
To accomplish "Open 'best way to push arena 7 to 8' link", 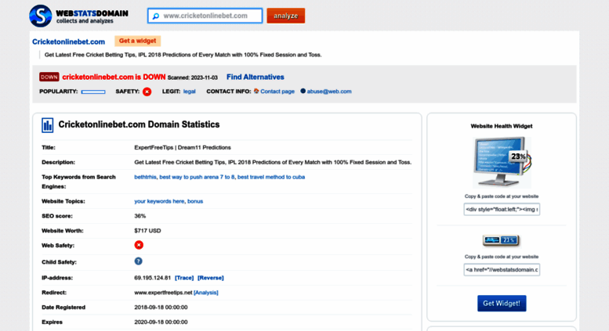I will pyautogui.click(x=197, y=177).
